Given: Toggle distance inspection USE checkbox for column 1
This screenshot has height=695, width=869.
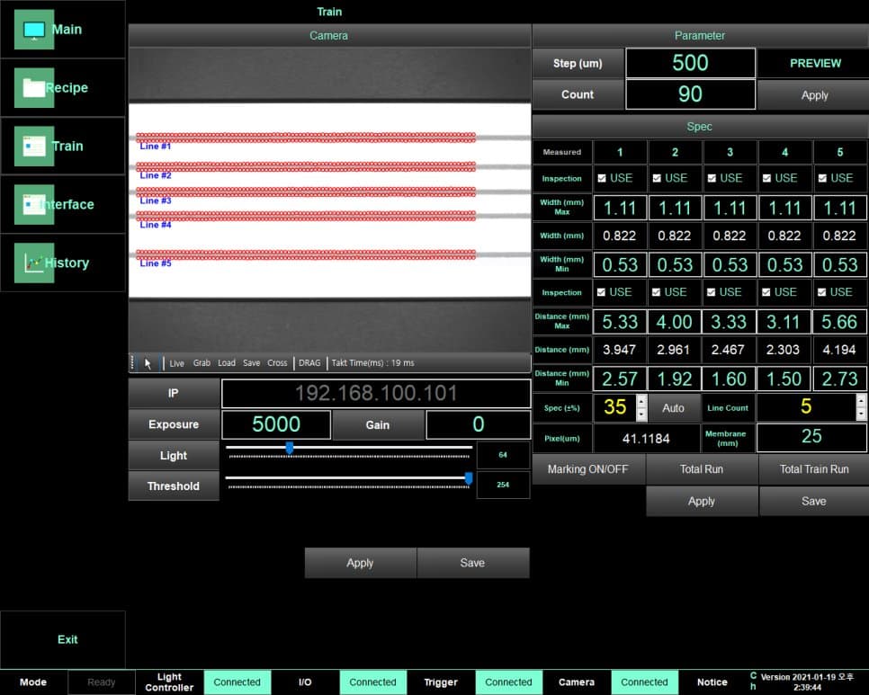Looking at the screenshot, I should [x=601, y=292].
